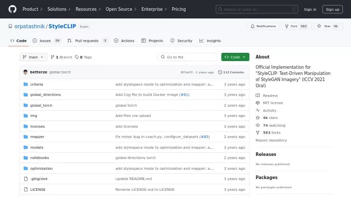Open pull request #85 link
The image size is (351, 197).
tap(205, 136)
